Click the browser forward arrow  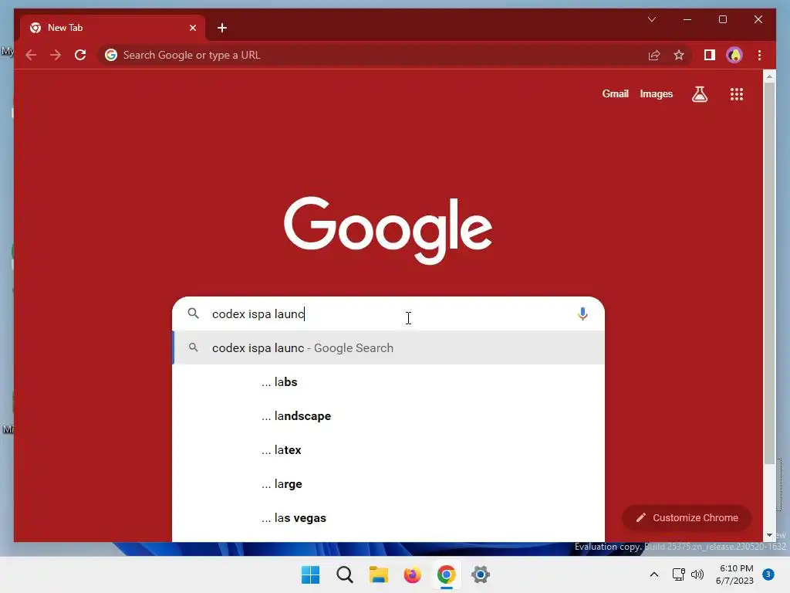tap(56, 55)
